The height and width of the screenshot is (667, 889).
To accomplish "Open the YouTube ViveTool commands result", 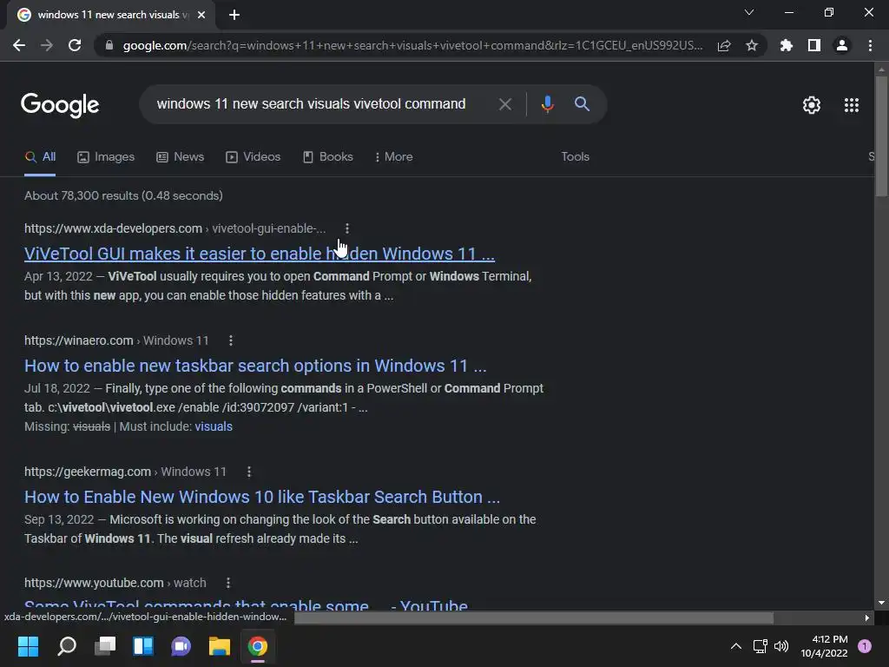I will (246, 604).
